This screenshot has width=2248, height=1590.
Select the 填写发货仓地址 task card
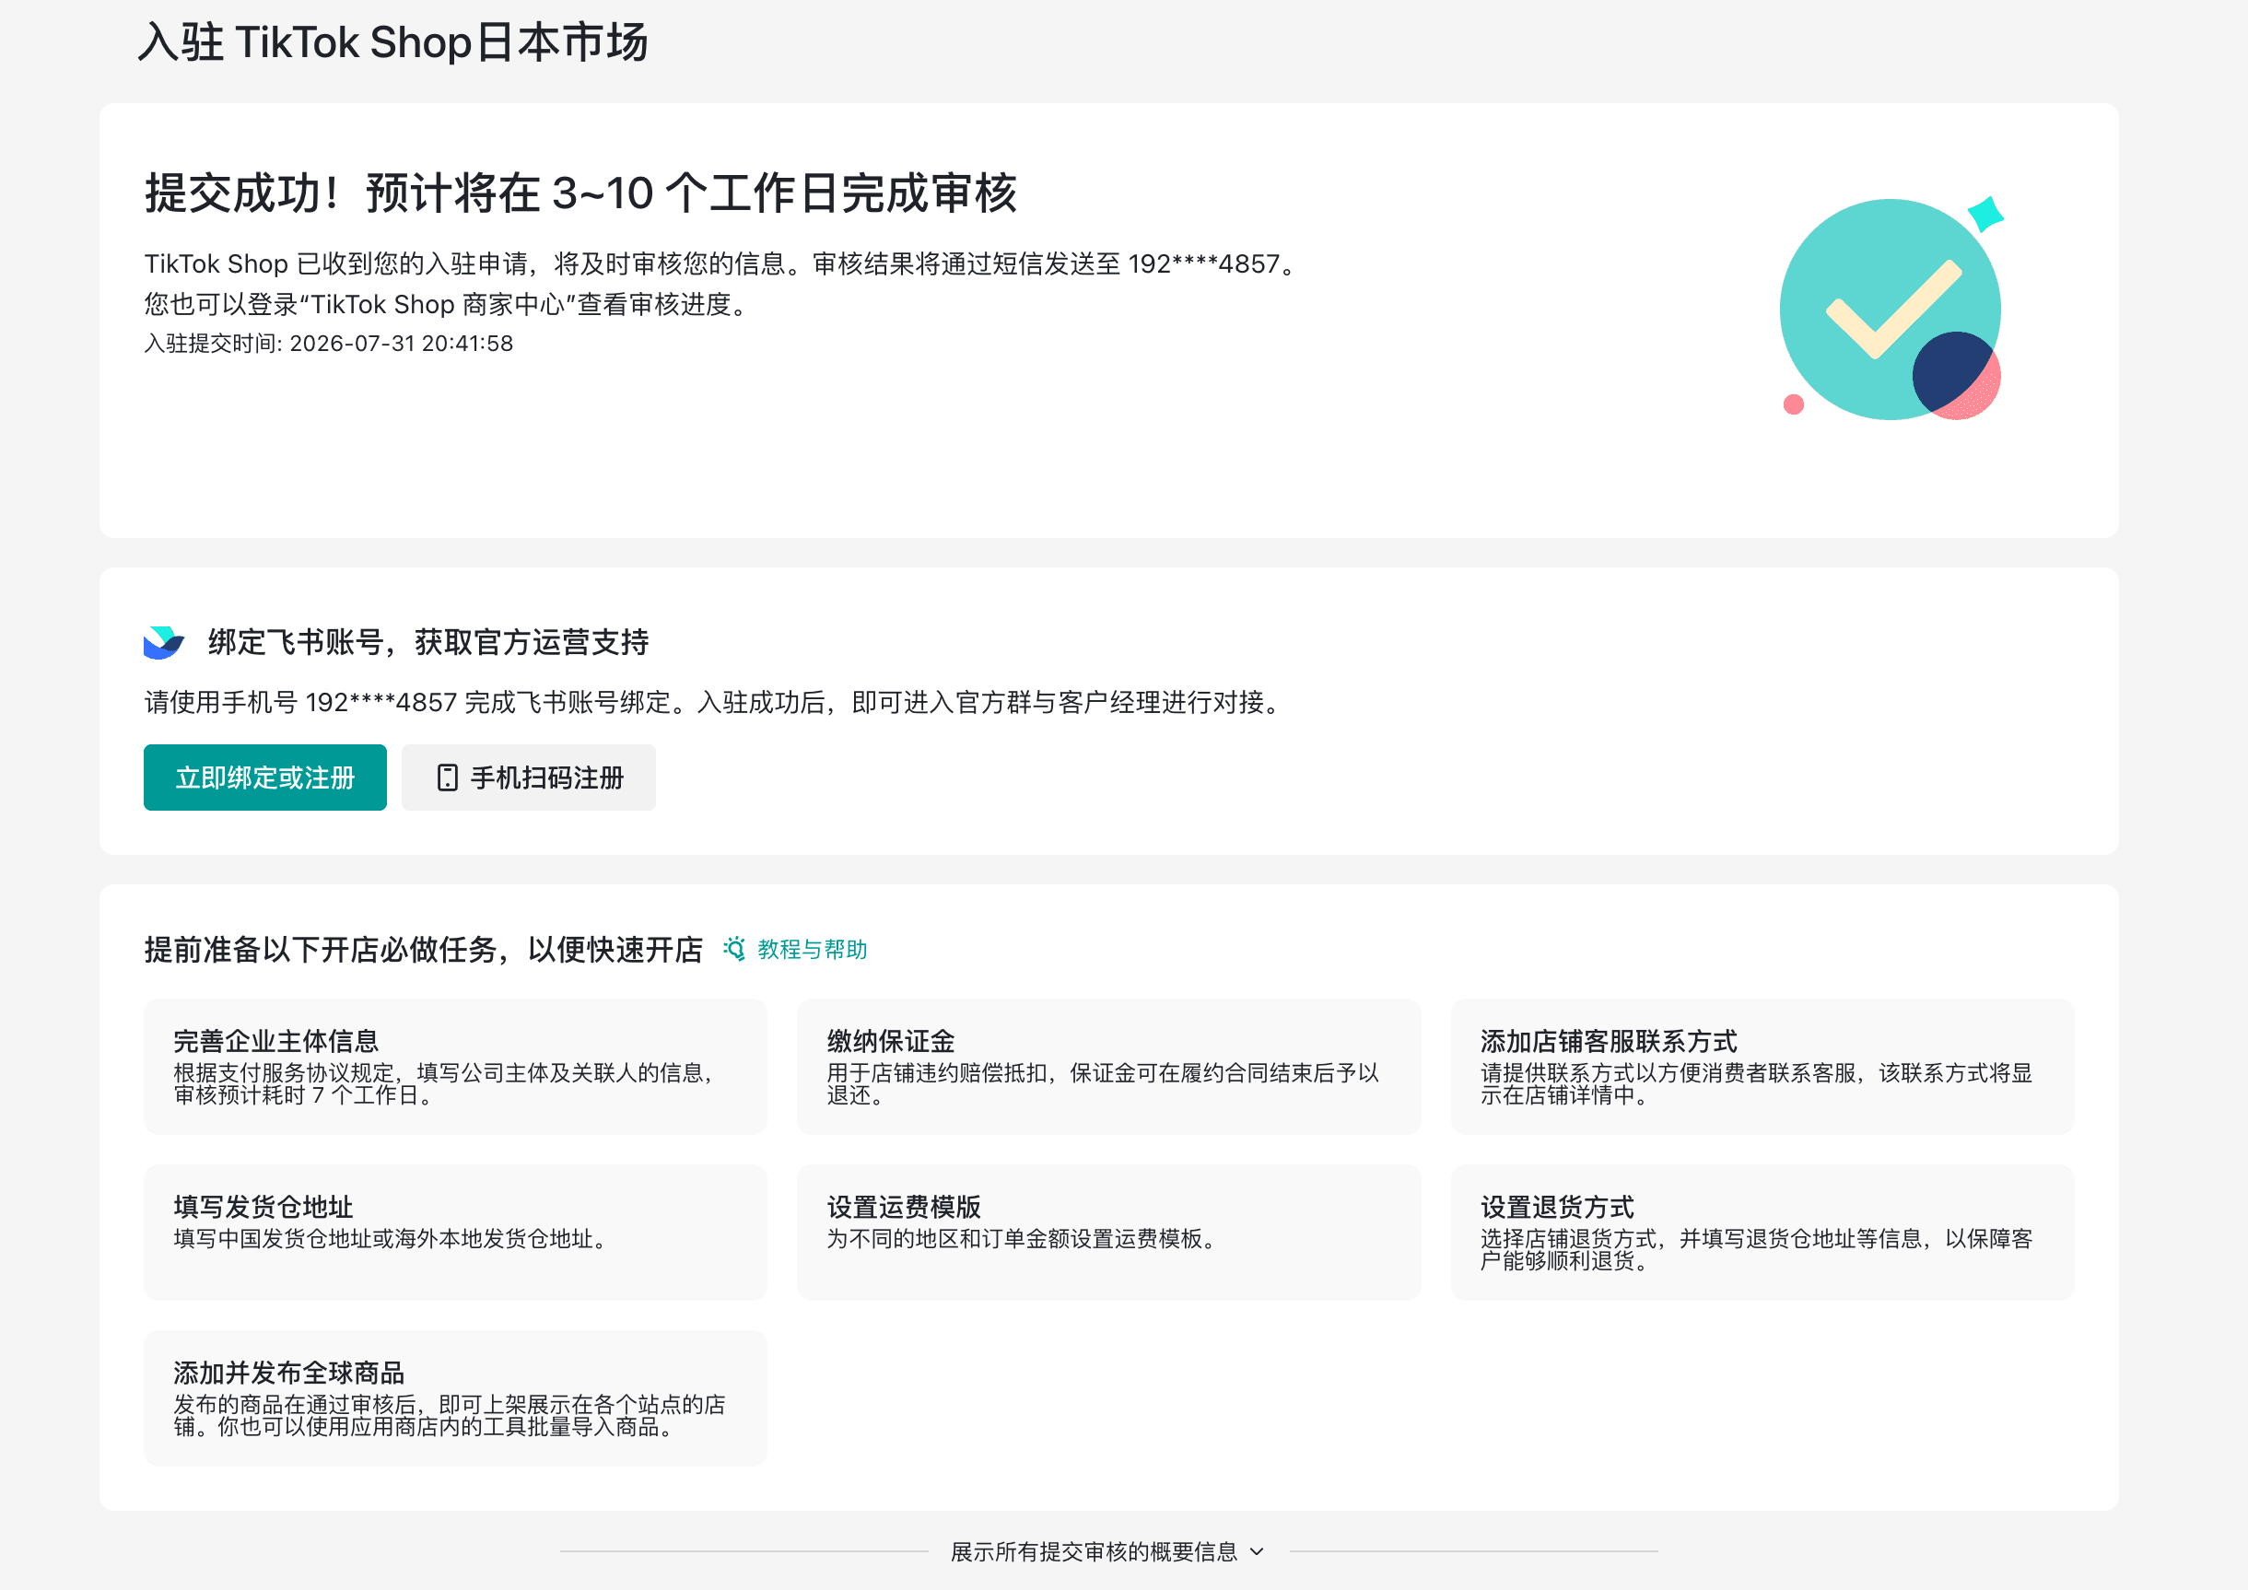tap(455, 1232)
